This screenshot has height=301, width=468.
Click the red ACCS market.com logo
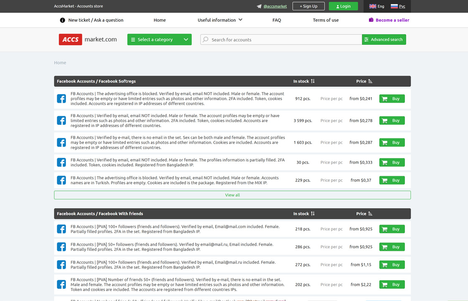[x=88, y=39]
